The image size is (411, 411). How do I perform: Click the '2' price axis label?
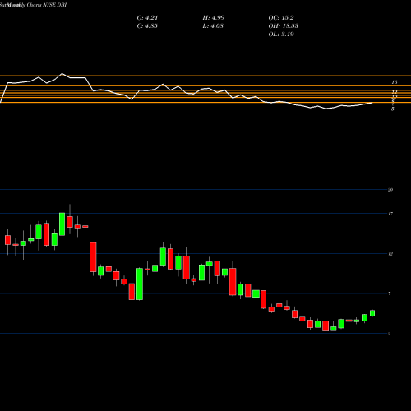pos(390,334)
